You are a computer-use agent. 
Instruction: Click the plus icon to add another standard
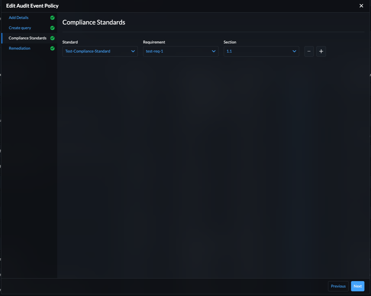[321, 51]
